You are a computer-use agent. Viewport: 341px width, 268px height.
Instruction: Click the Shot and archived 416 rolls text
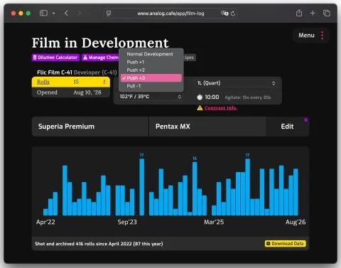99,244
